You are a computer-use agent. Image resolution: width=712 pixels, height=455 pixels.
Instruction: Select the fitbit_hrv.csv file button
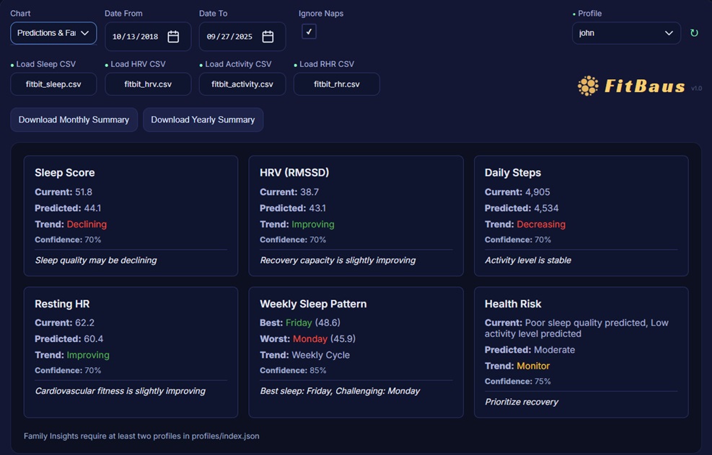coord(148,84)
